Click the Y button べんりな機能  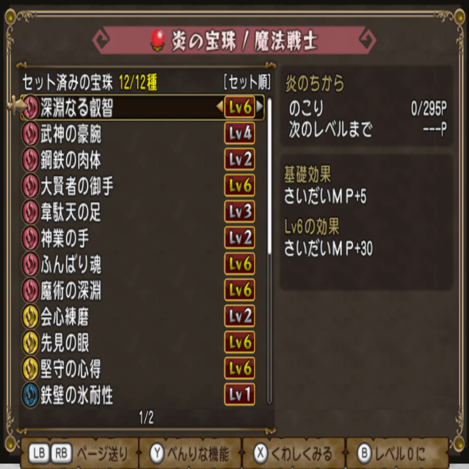[x=189, y=453]
